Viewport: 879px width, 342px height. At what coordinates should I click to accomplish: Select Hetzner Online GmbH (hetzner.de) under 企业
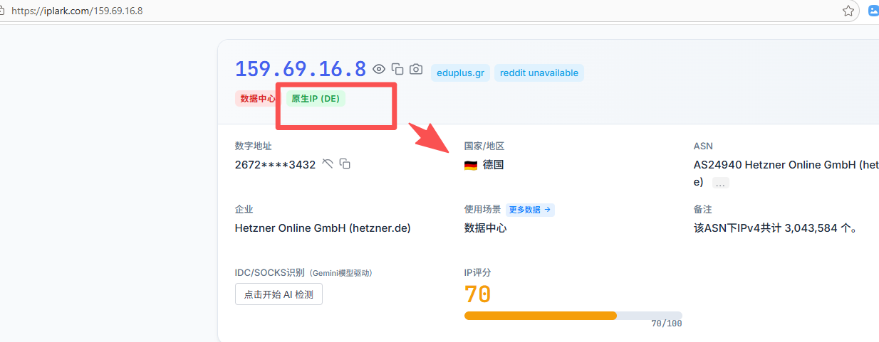[323, 228]
